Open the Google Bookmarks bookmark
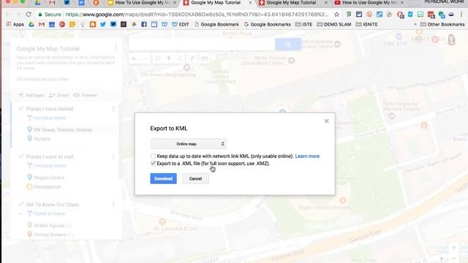468x263 pixels. click(268, 24)
